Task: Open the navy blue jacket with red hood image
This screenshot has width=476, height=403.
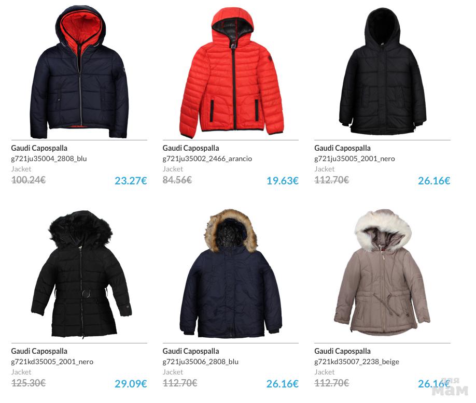Action: pos(79,72)
